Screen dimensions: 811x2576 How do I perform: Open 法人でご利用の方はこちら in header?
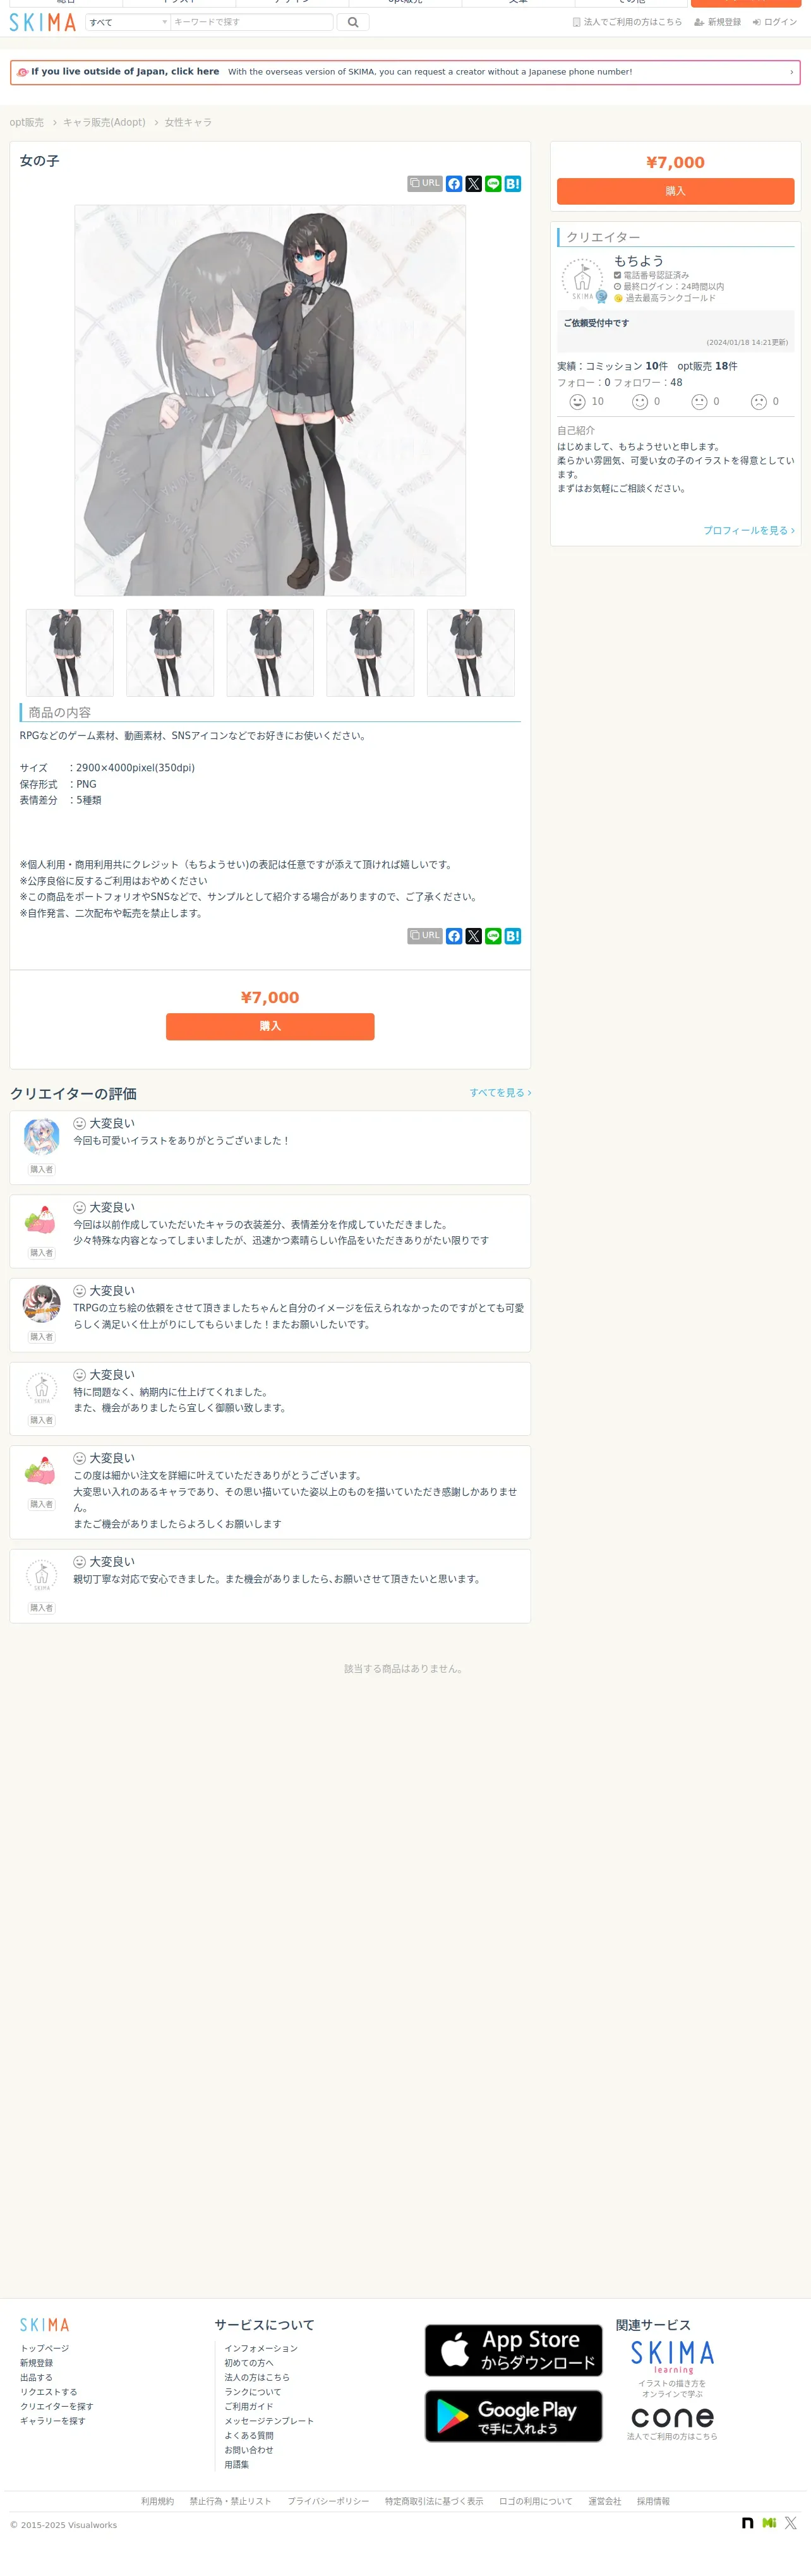(627, 22)
